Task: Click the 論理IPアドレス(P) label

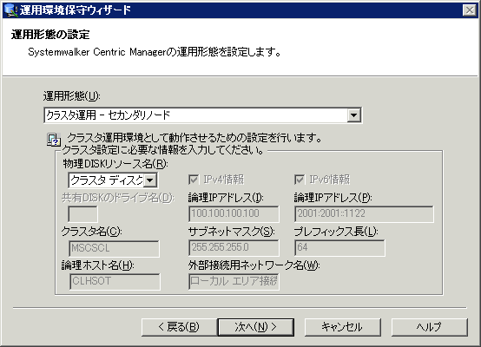Action: tap(333, 198)
